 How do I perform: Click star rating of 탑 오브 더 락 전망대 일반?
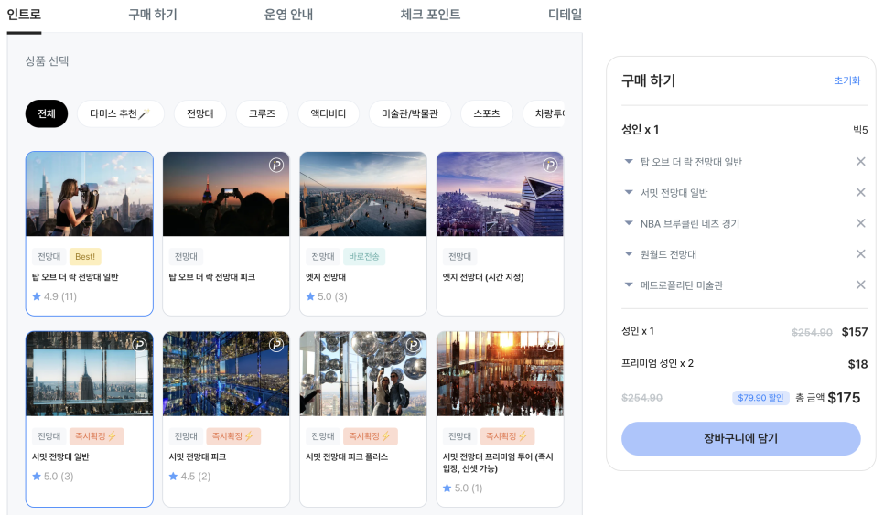pos(54,296)
